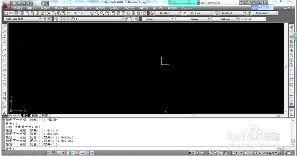Screen dimensions: 297x156
Task: Click the Text Style icon
Action: [152, 13]
